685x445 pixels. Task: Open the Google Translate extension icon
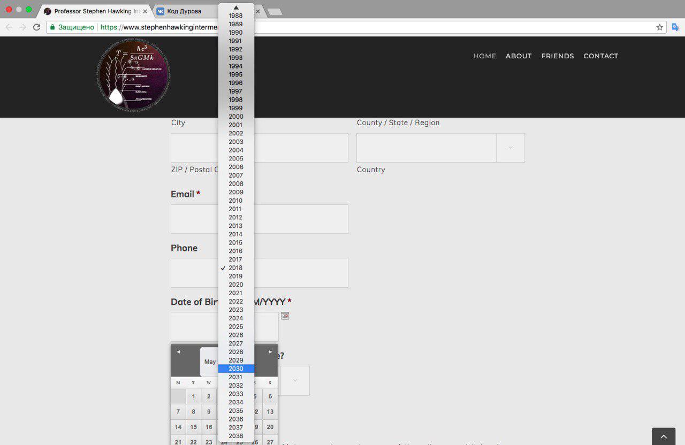676,27
